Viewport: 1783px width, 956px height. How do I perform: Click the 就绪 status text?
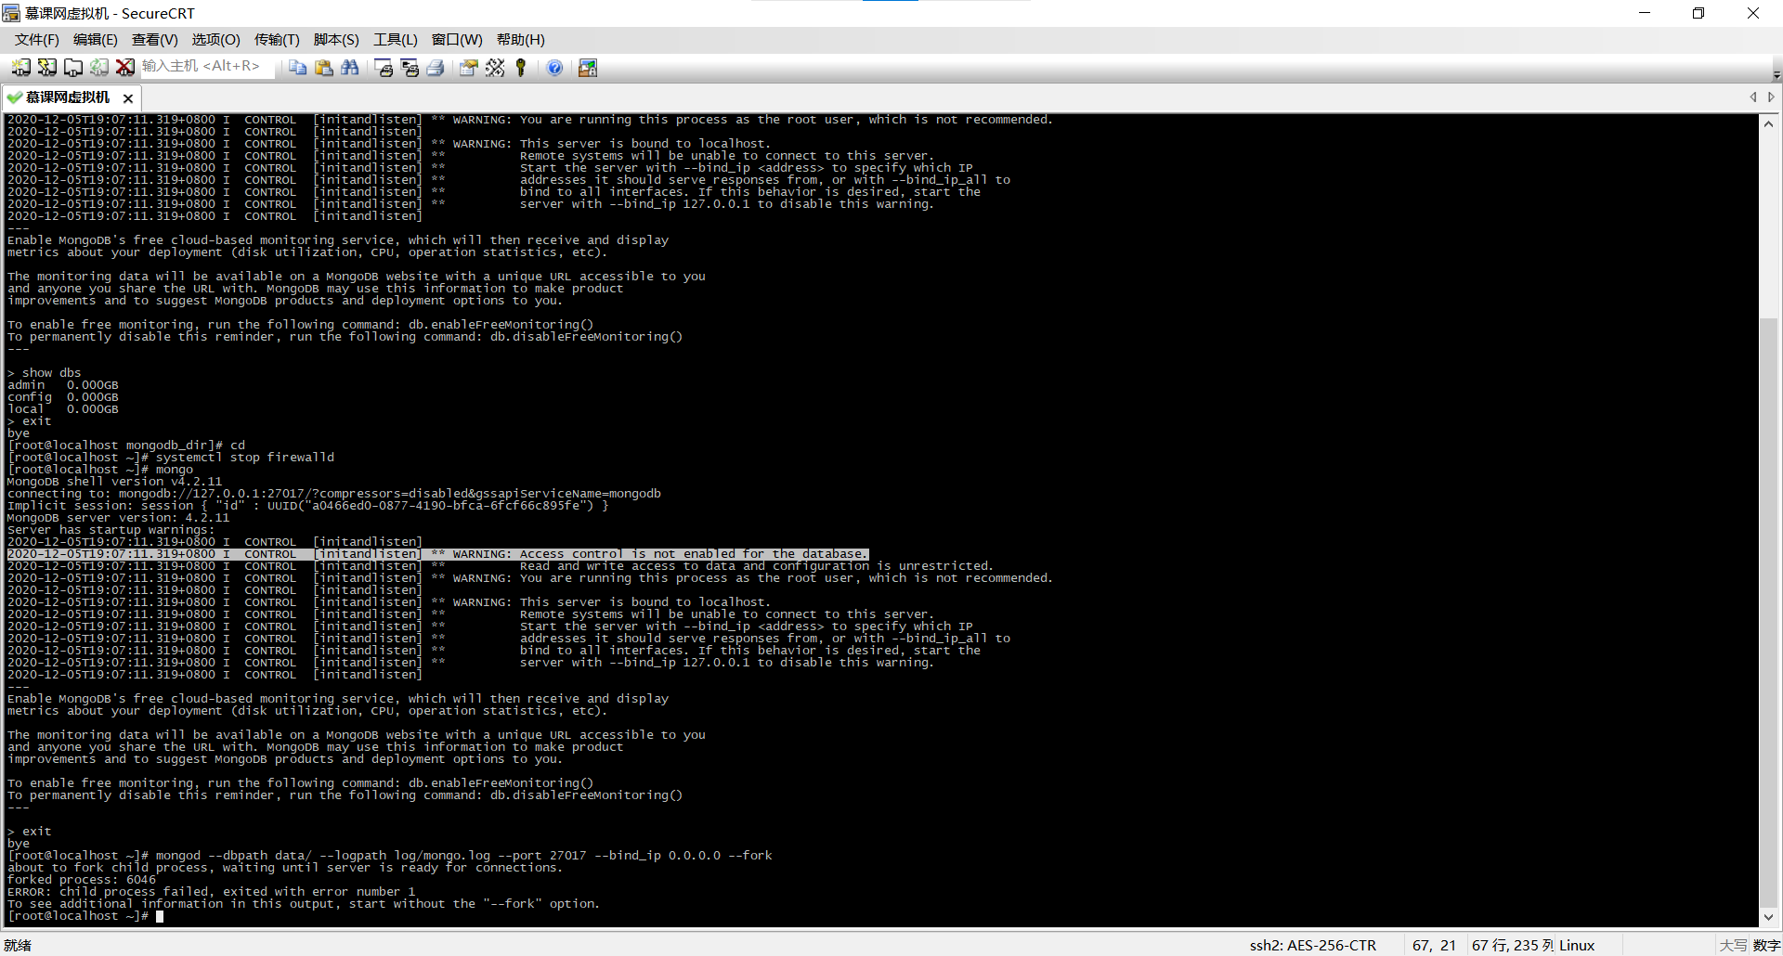(x=18, y=945)
